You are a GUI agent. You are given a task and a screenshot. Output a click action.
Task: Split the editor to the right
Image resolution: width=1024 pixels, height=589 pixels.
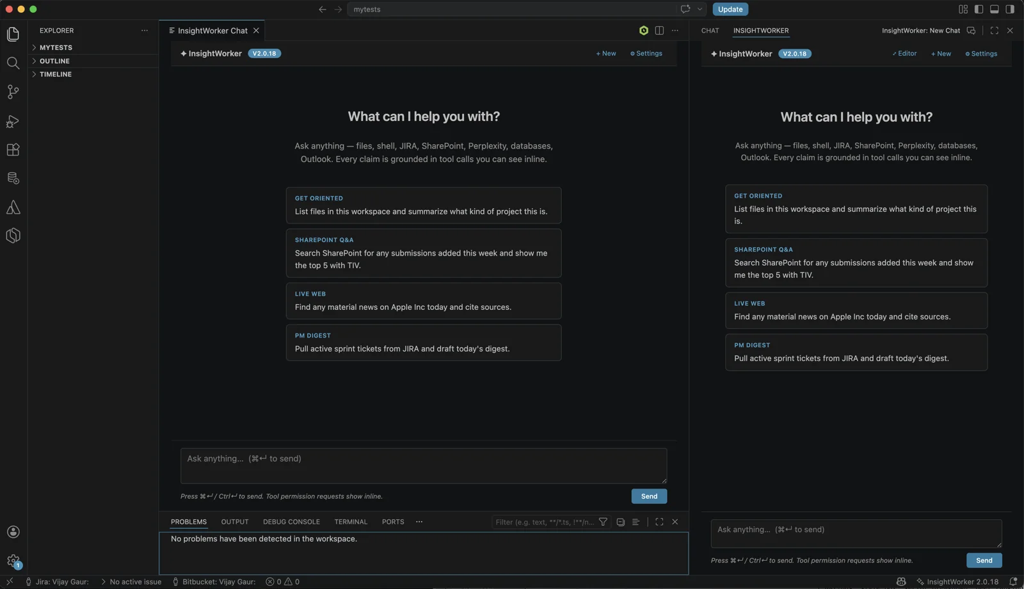click(659, 30)
